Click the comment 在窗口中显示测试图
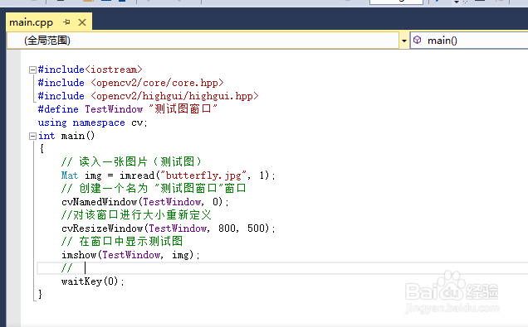Viewport: 528px width, 327px height. (x=122, y=242)
